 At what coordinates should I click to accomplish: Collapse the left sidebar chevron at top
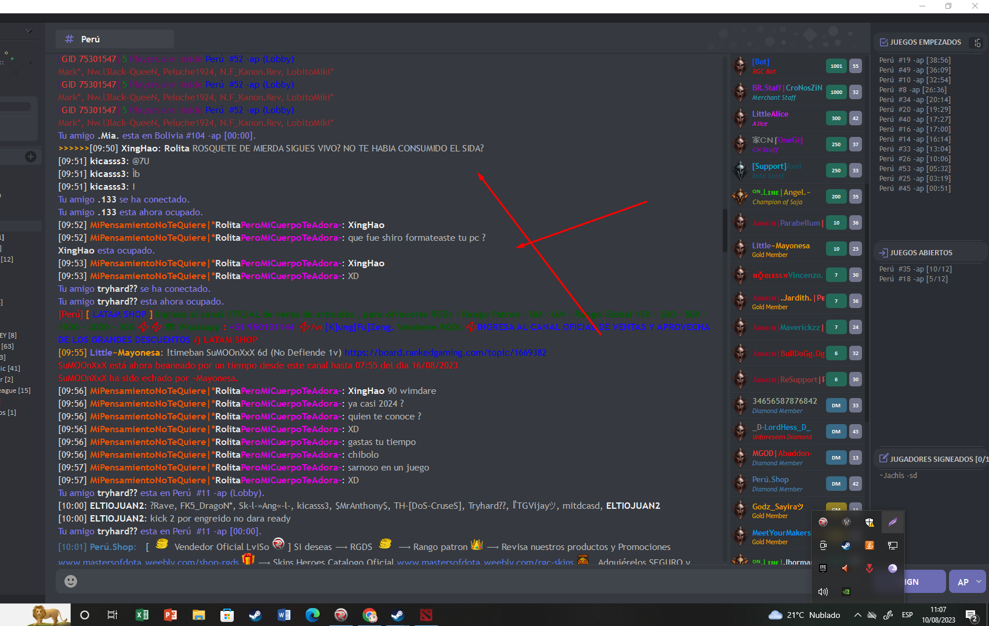[x=29, y=31]
